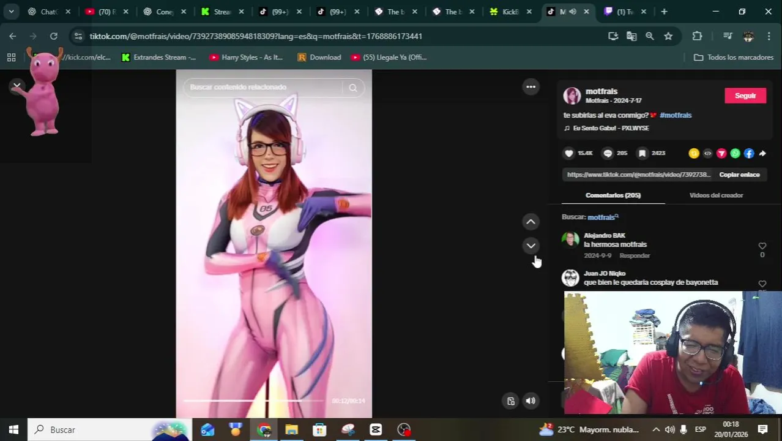Image resolution: width=782 pixels, height=441 pixels.
Task: Open the Chrome extensions puzzle icon
Action: click(x=697, y=36)
